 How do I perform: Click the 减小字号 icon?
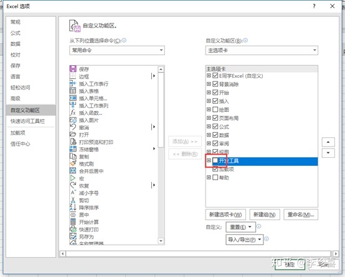73,193
